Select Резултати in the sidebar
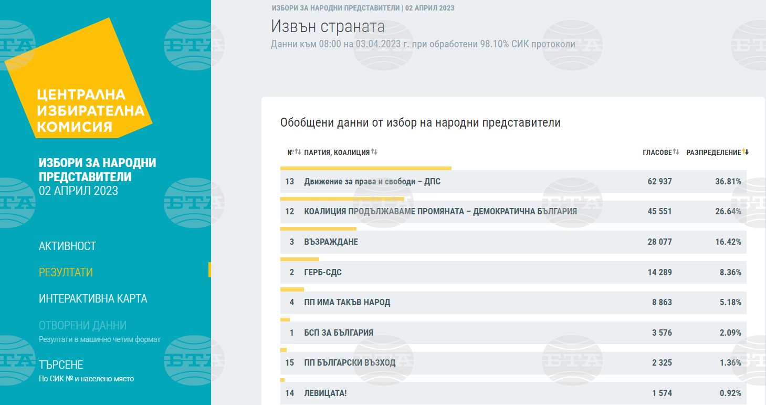Image resolution: width=766 pixels, height=405 pixels. coord(66,272)
